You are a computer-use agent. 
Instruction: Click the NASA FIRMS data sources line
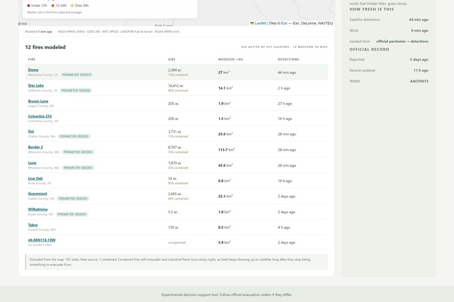coord(118,31)
